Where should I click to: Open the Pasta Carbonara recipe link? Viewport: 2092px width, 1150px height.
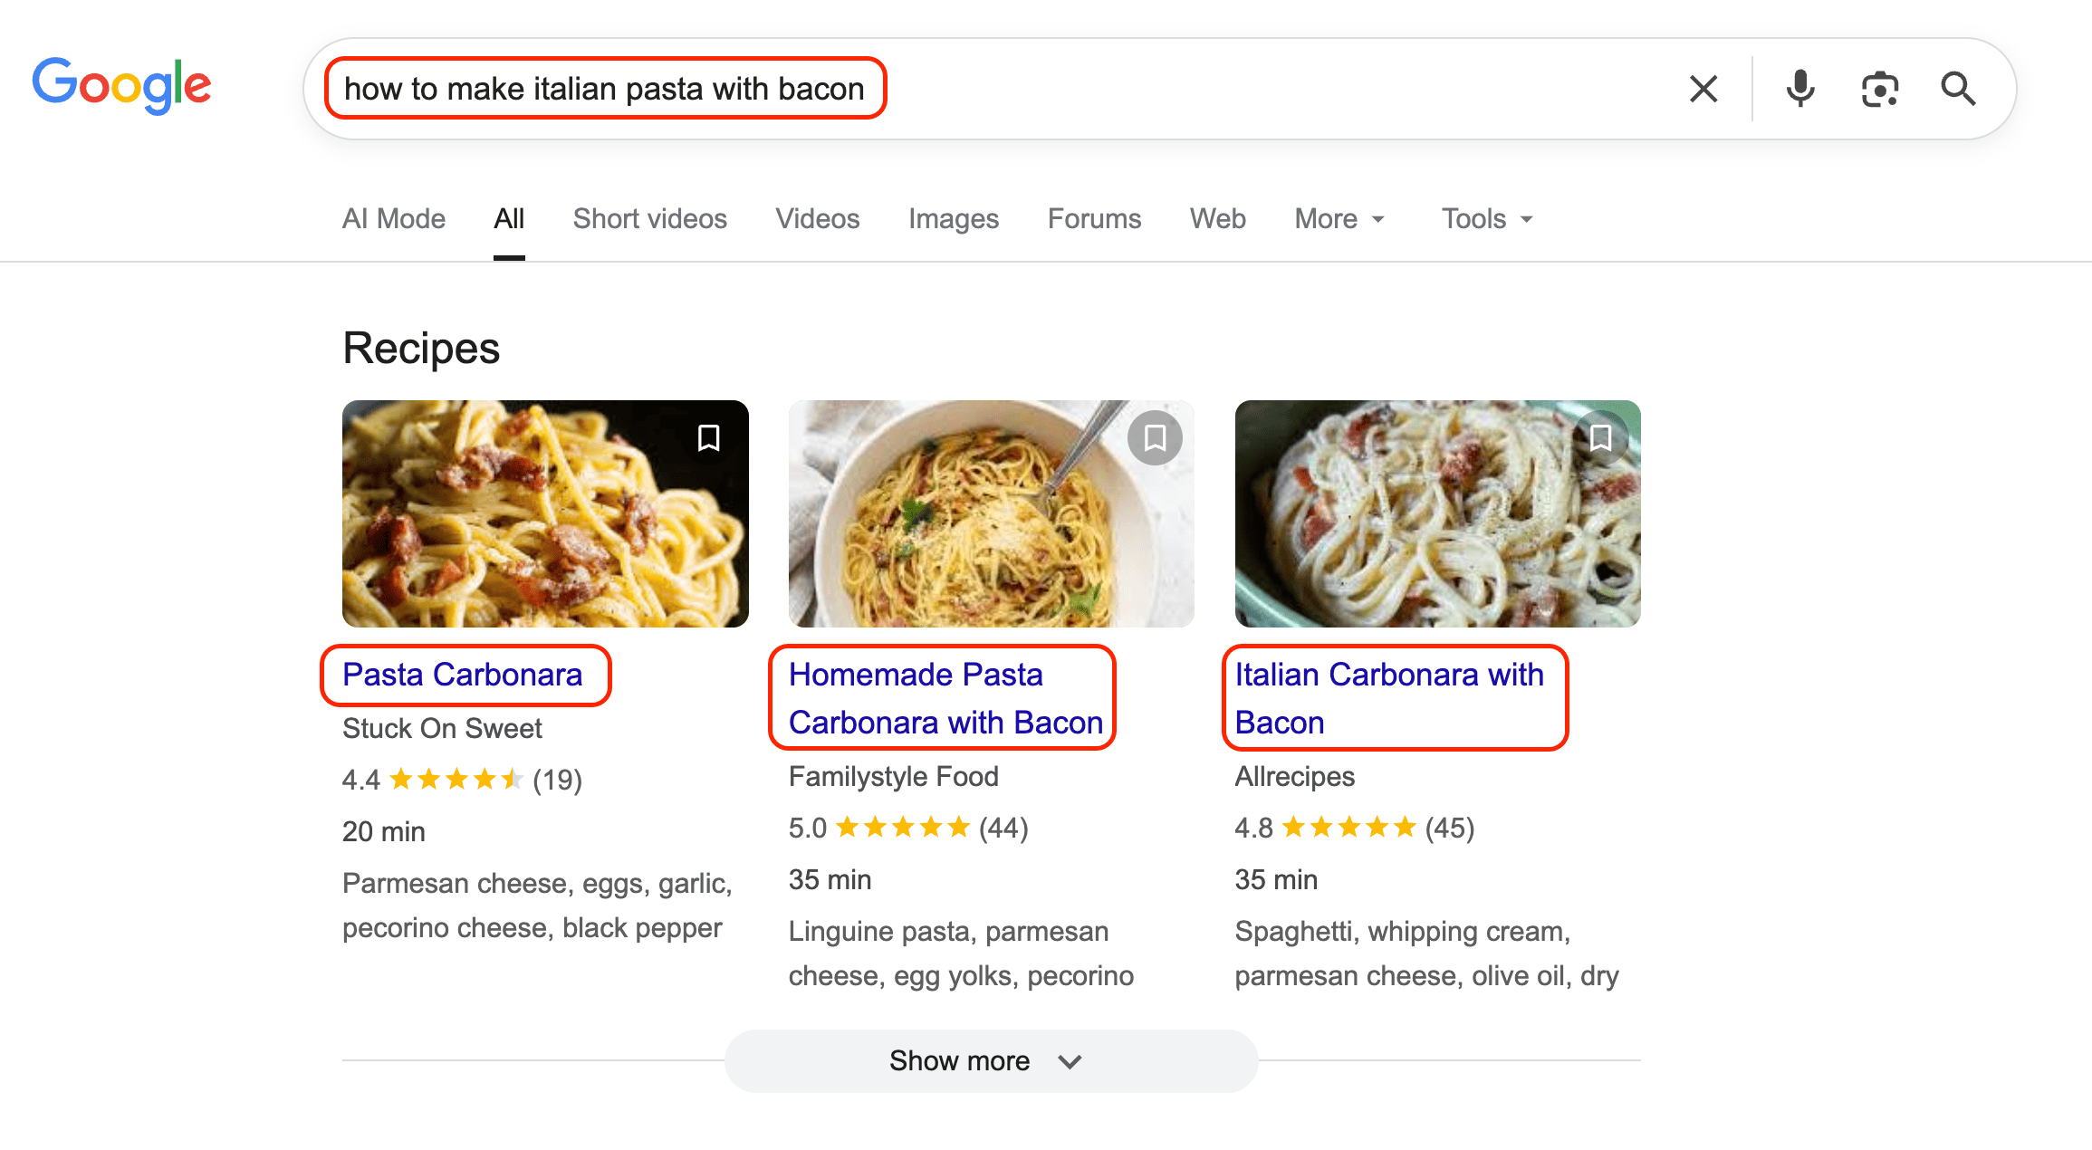tap(462, 675)
